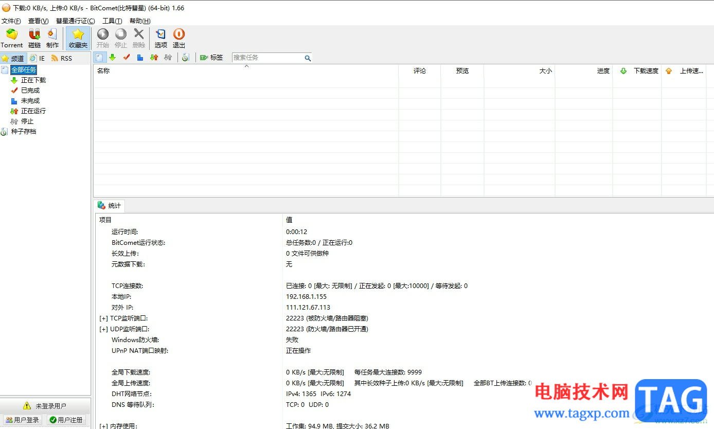714x429 pixels.
Task: Select 停止 in the sidebar tree
Action: [x=27, y=121]
